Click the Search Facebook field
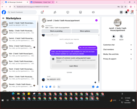The height and width of the screenshot is (109, 137). point(22,12)
